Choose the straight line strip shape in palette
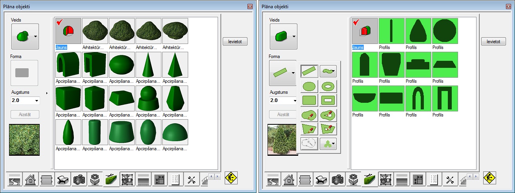515x193 pixels. coord(309,71)
